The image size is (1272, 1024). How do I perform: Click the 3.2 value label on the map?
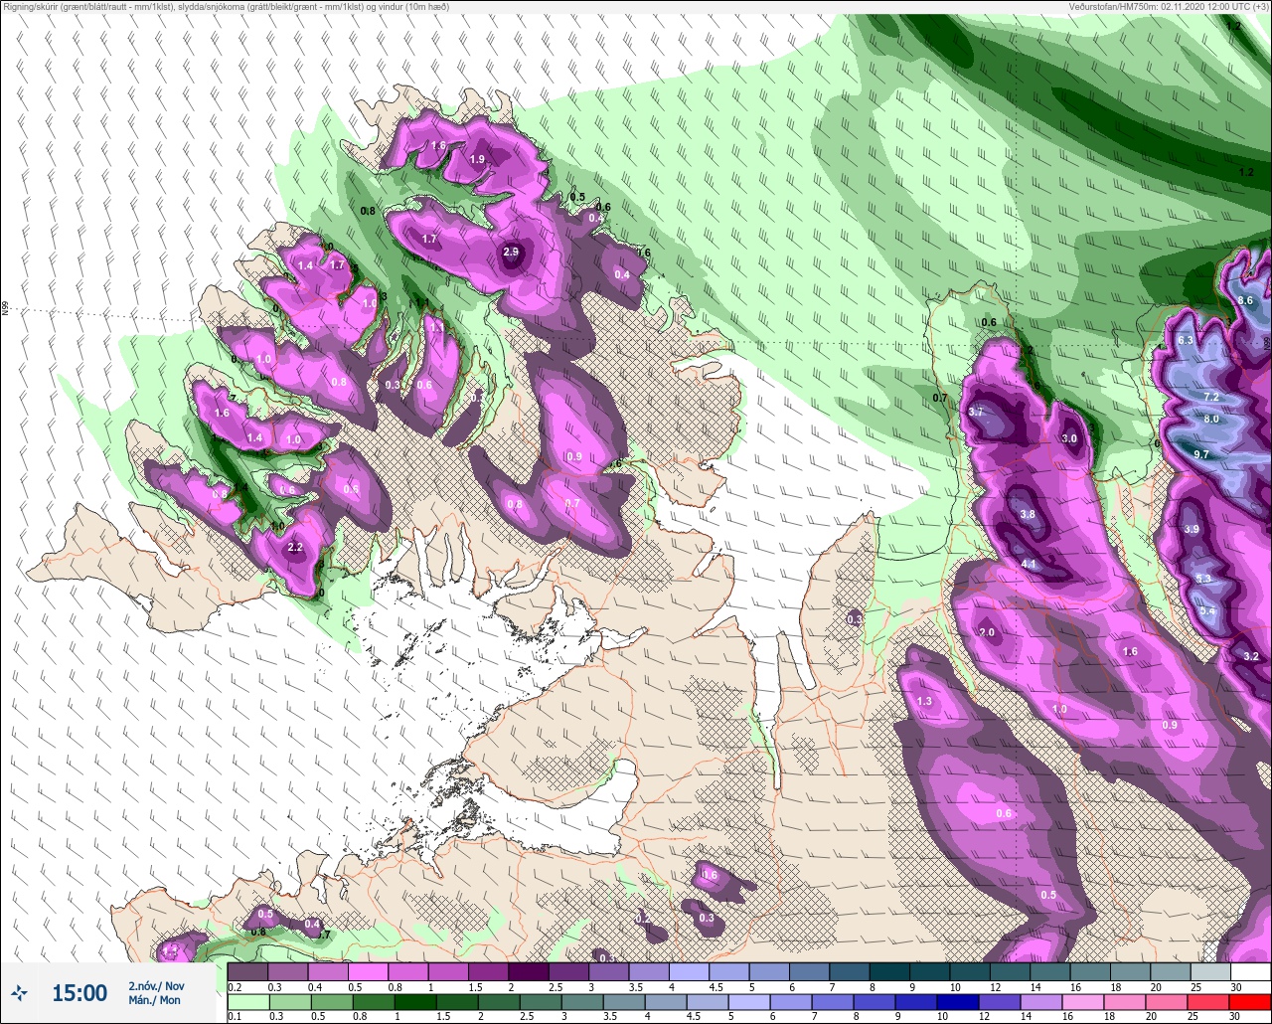(x=1251, y=656)
